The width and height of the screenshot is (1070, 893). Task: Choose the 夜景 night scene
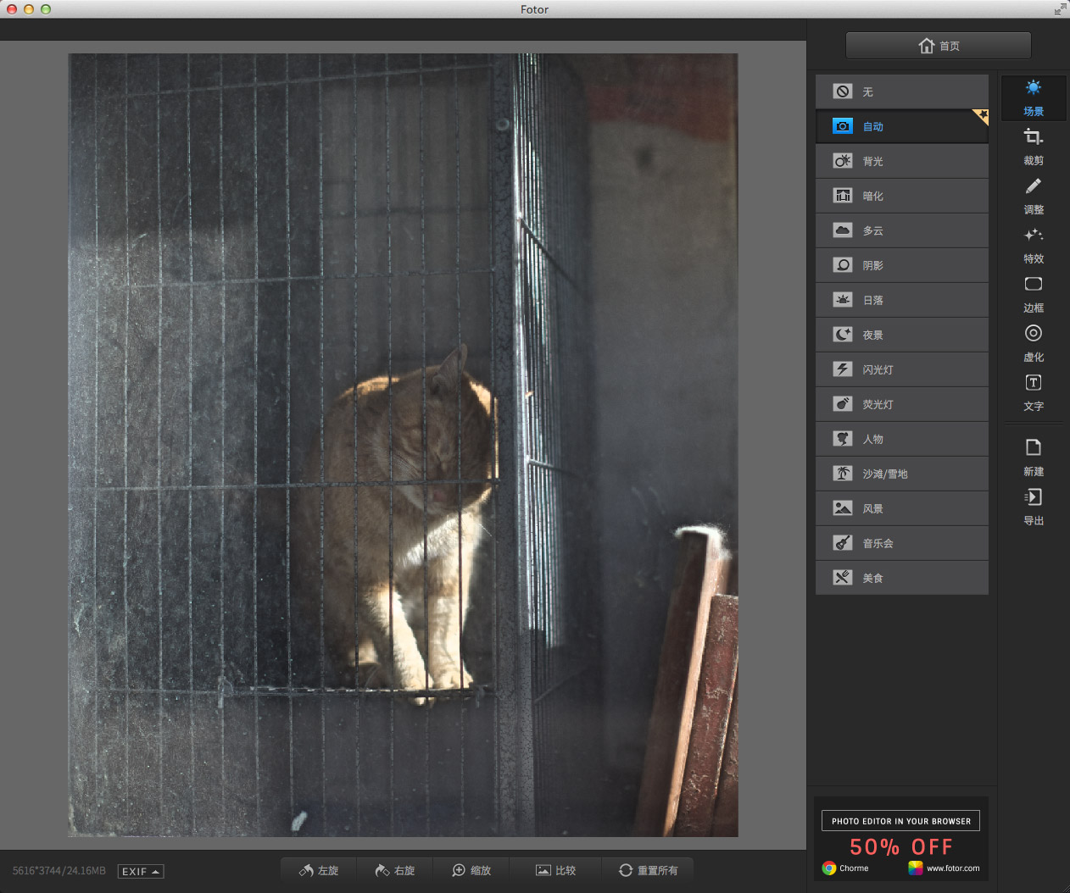tap(901, 335)
